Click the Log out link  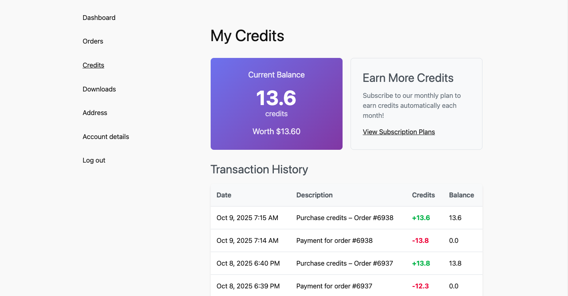[94, 160]
